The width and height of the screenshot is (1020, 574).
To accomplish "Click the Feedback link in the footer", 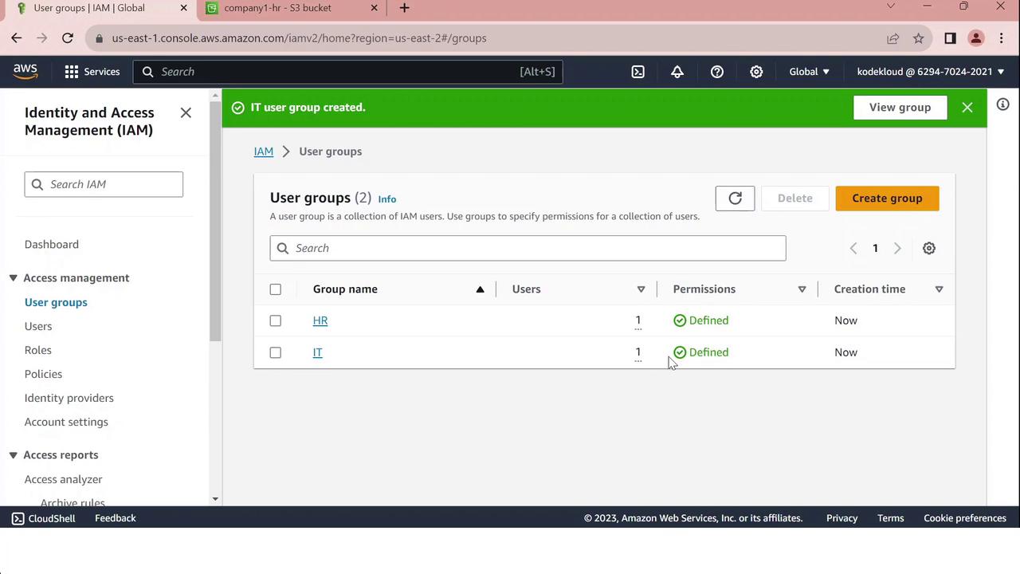I will click(x=116, y=518).
